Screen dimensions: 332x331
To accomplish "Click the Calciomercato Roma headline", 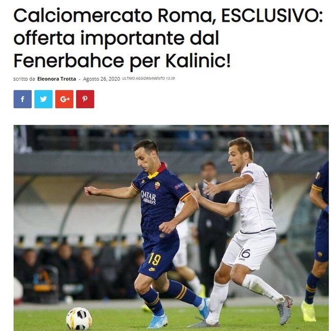I will pos(168,38).
